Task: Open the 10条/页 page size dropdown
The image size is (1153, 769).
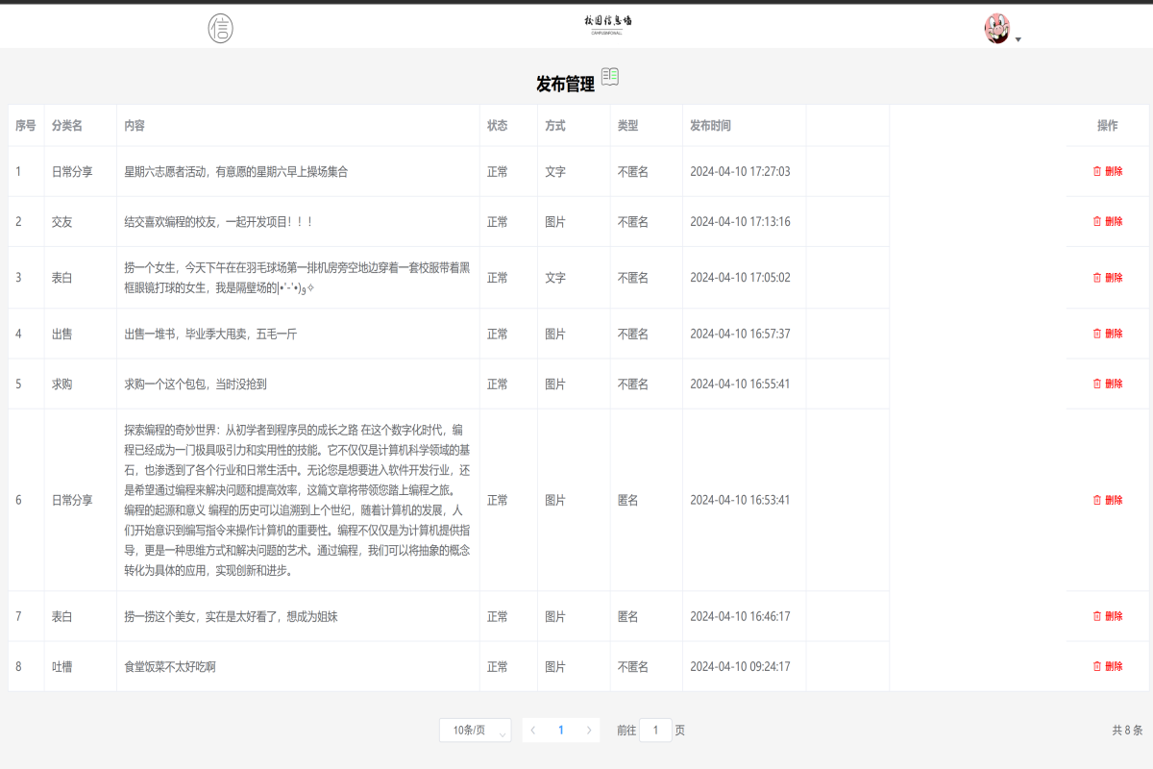Action: (x=475, y=731)
